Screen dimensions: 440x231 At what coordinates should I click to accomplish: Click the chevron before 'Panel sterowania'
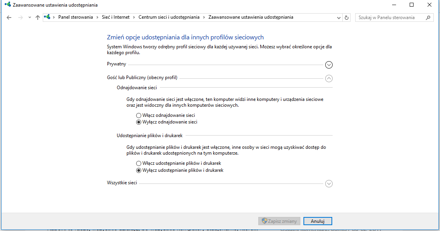[54, 18]
